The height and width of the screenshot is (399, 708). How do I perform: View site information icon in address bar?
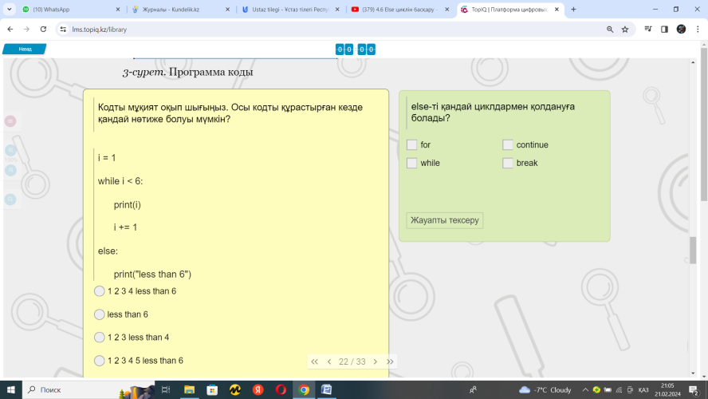point(63,30)
